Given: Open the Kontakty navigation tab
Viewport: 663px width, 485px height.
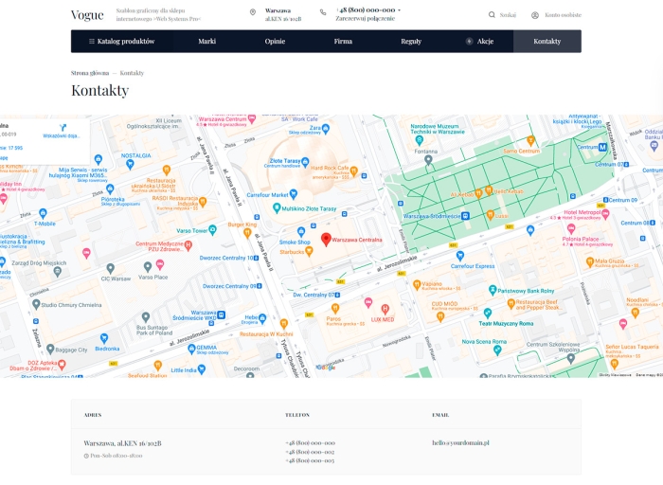Looking at the screenshot, I should pyautogui.click(x=547, y=42).
